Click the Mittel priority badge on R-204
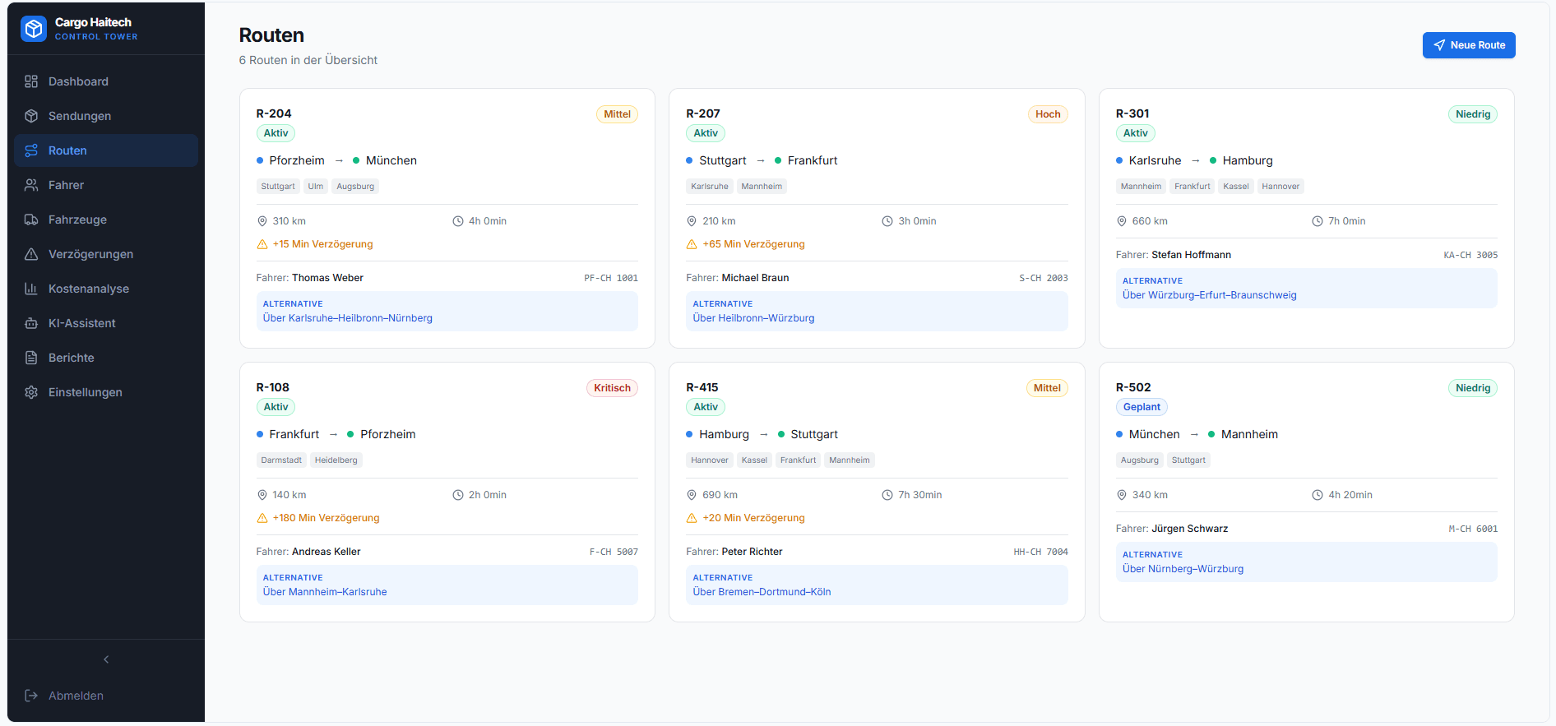This screenshot has width=1556, height=726. (x=617, y=114)
